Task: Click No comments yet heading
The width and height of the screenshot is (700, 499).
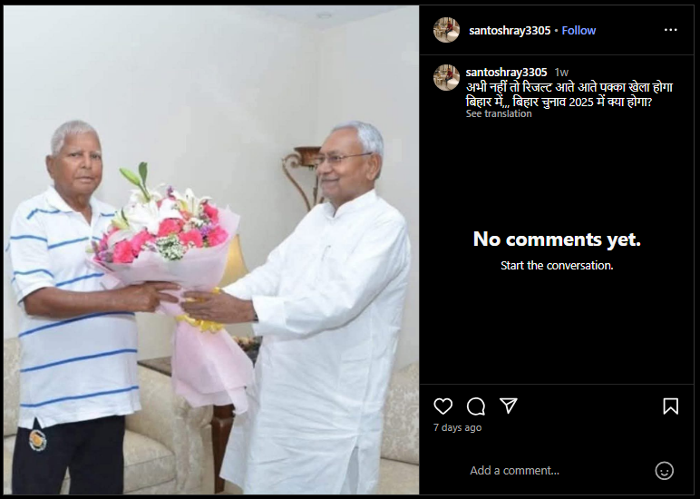Action: tap(557, 239)
